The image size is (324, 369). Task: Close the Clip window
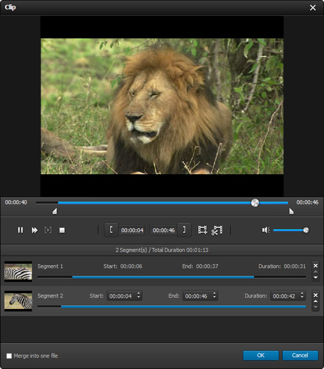pyautogui.click(x=313, y=8)
